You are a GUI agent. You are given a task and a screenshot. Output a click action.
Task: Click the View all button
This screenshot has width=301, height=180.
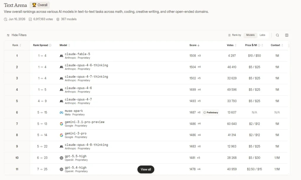[146, 169]
